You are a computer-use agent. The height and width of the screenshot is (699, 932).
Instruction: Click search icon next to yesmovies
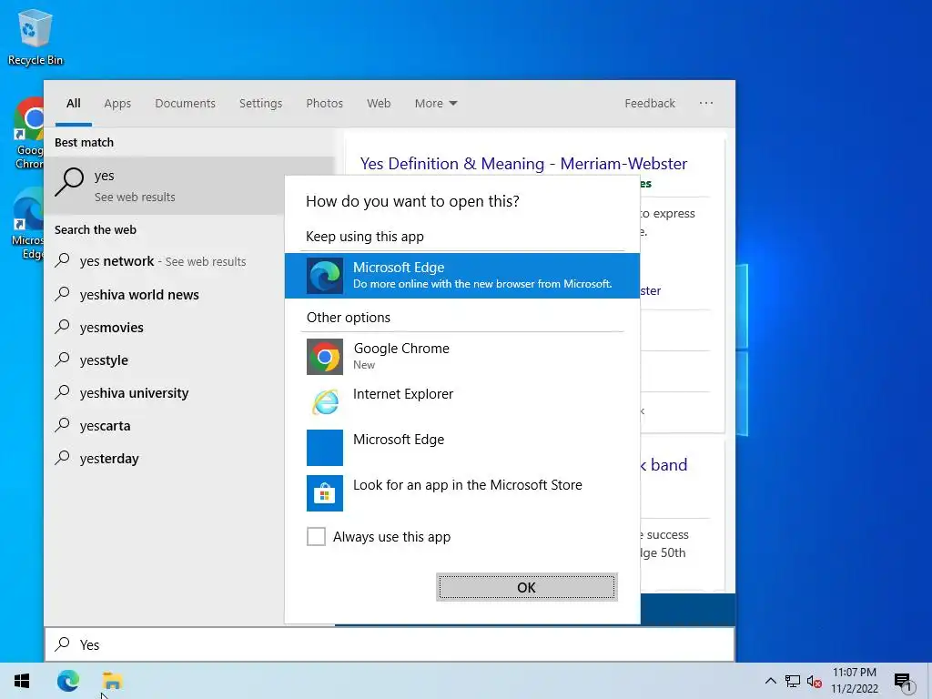click(63, 327)
